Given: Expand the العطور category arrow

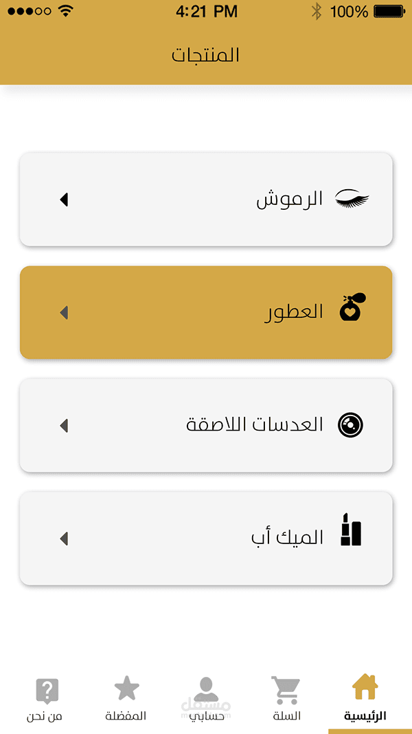Looking at the screenshot, I should pos(64,313).
